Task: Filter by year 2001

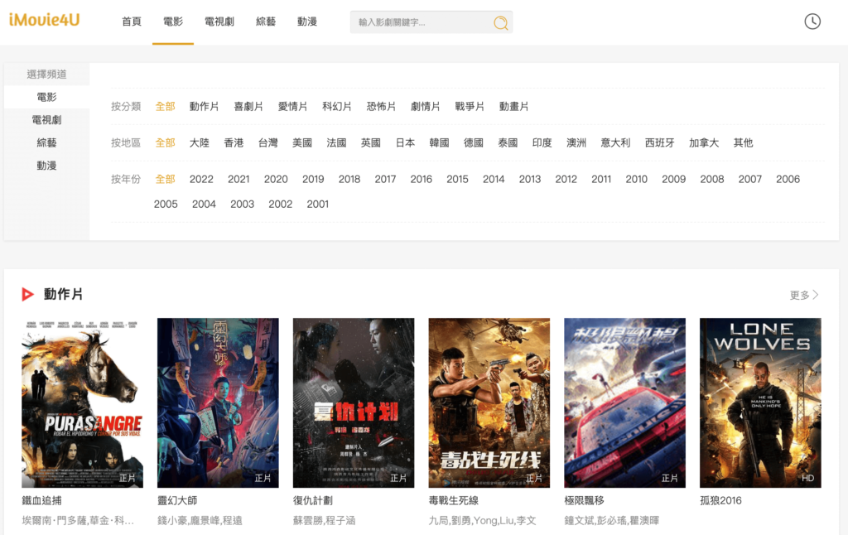Action: (x=317, y=204)
